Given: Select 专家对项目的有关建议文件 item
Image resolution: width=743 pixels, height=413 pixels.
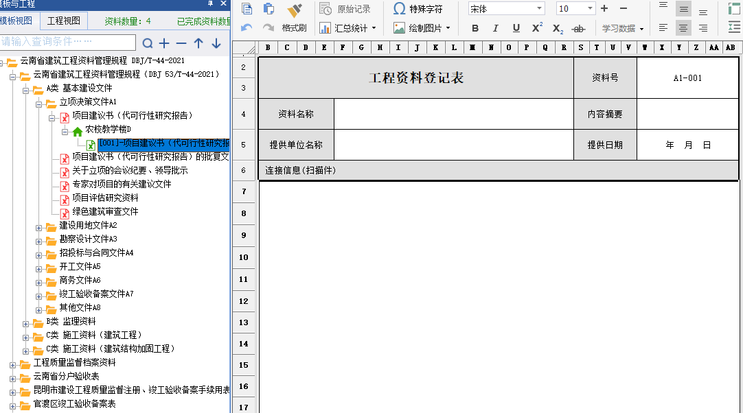Looking at the screenshot, I should point(122,185).
